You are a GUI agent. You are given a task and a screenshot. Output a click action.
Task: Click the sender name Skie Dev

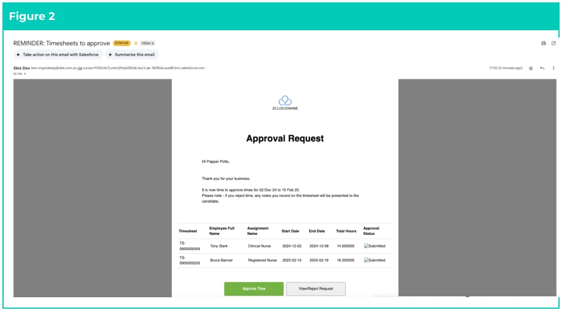click(x=22, y=68)
